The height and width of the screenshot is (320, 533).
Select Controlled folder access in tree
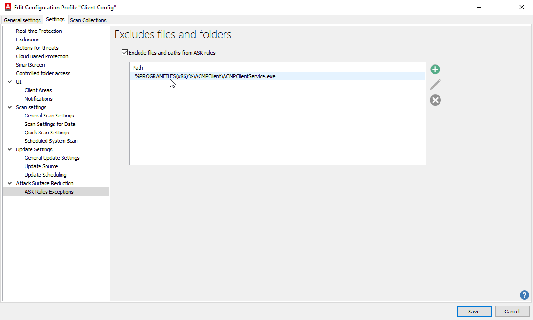[x=43, y=73]
